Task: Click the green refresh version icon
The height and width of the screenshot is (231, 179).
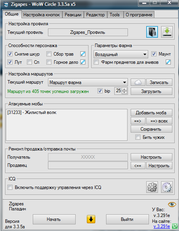Action: click(175, 226)
